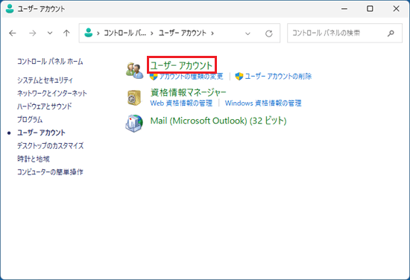
Task: Open ハードウェアとサウンド in sidebar
Action: (x=44, y=106)
